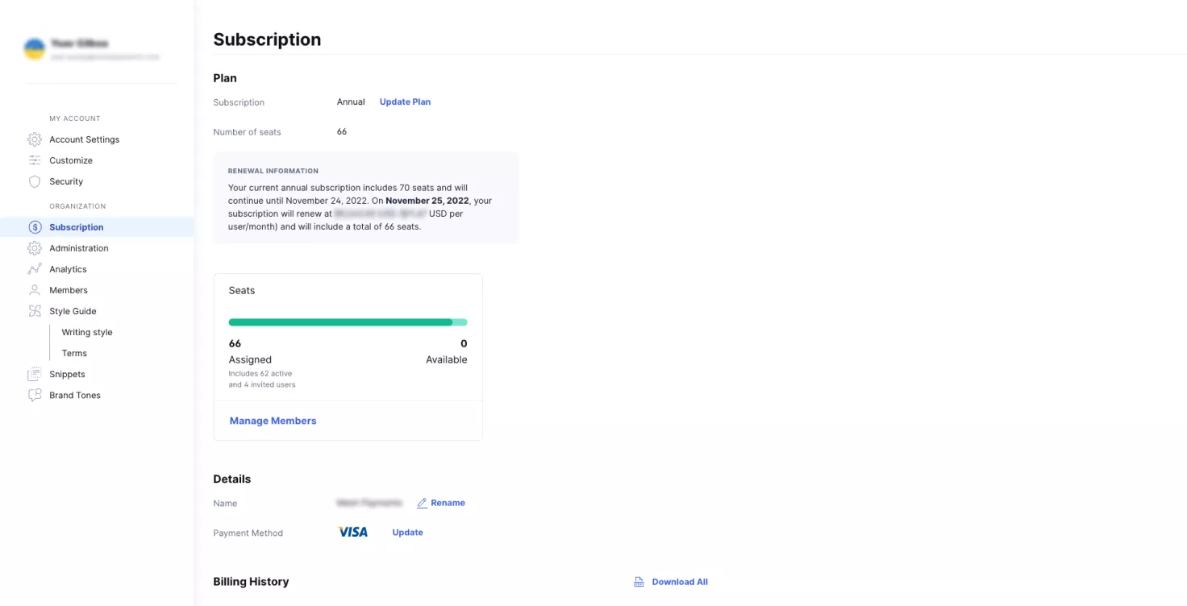Click the Manage Members button
The height and width of the screenshot is (606, 1187).
273,420
